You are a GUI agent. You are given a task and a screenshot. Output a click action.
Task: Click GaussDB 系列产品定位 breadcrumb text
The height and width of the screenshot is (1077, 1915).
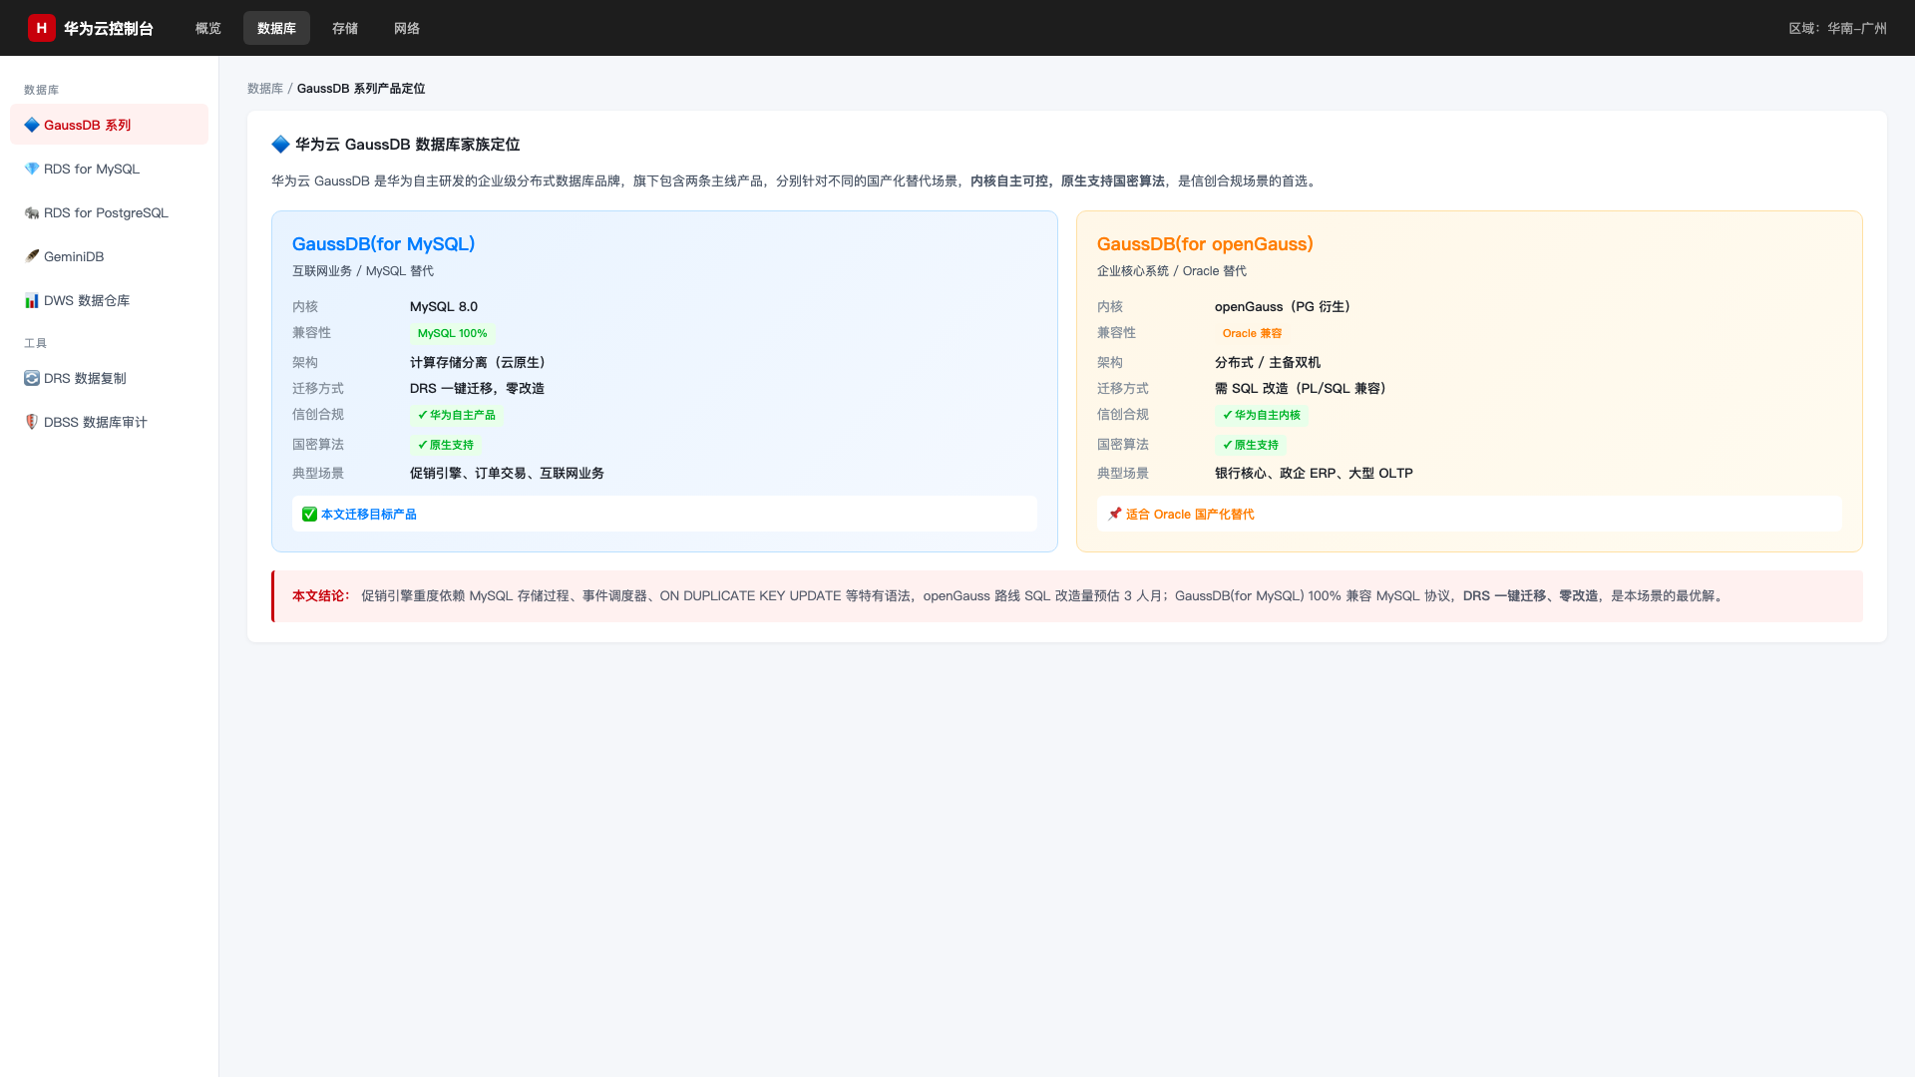(361, 89)
